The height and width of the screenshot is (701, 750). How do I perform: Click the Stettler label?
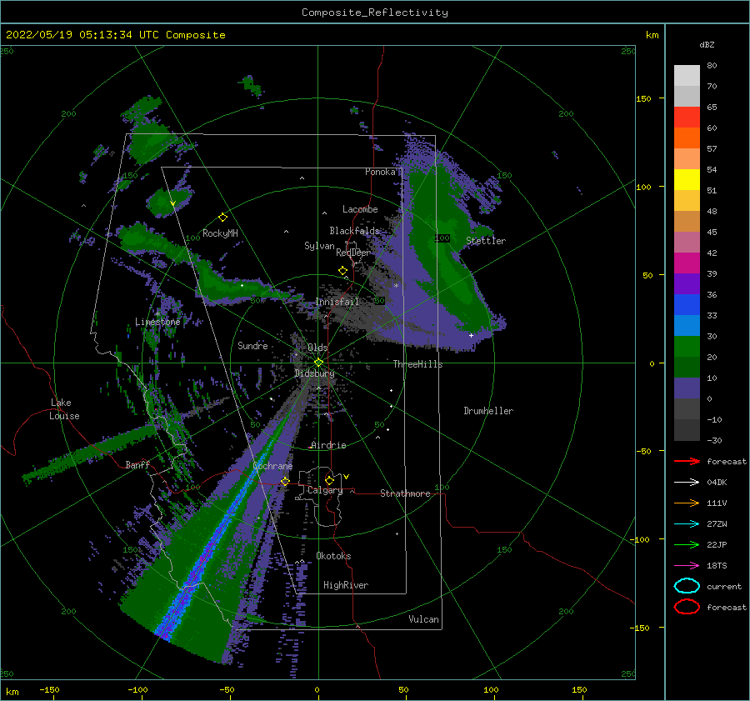tap(486, 241)
